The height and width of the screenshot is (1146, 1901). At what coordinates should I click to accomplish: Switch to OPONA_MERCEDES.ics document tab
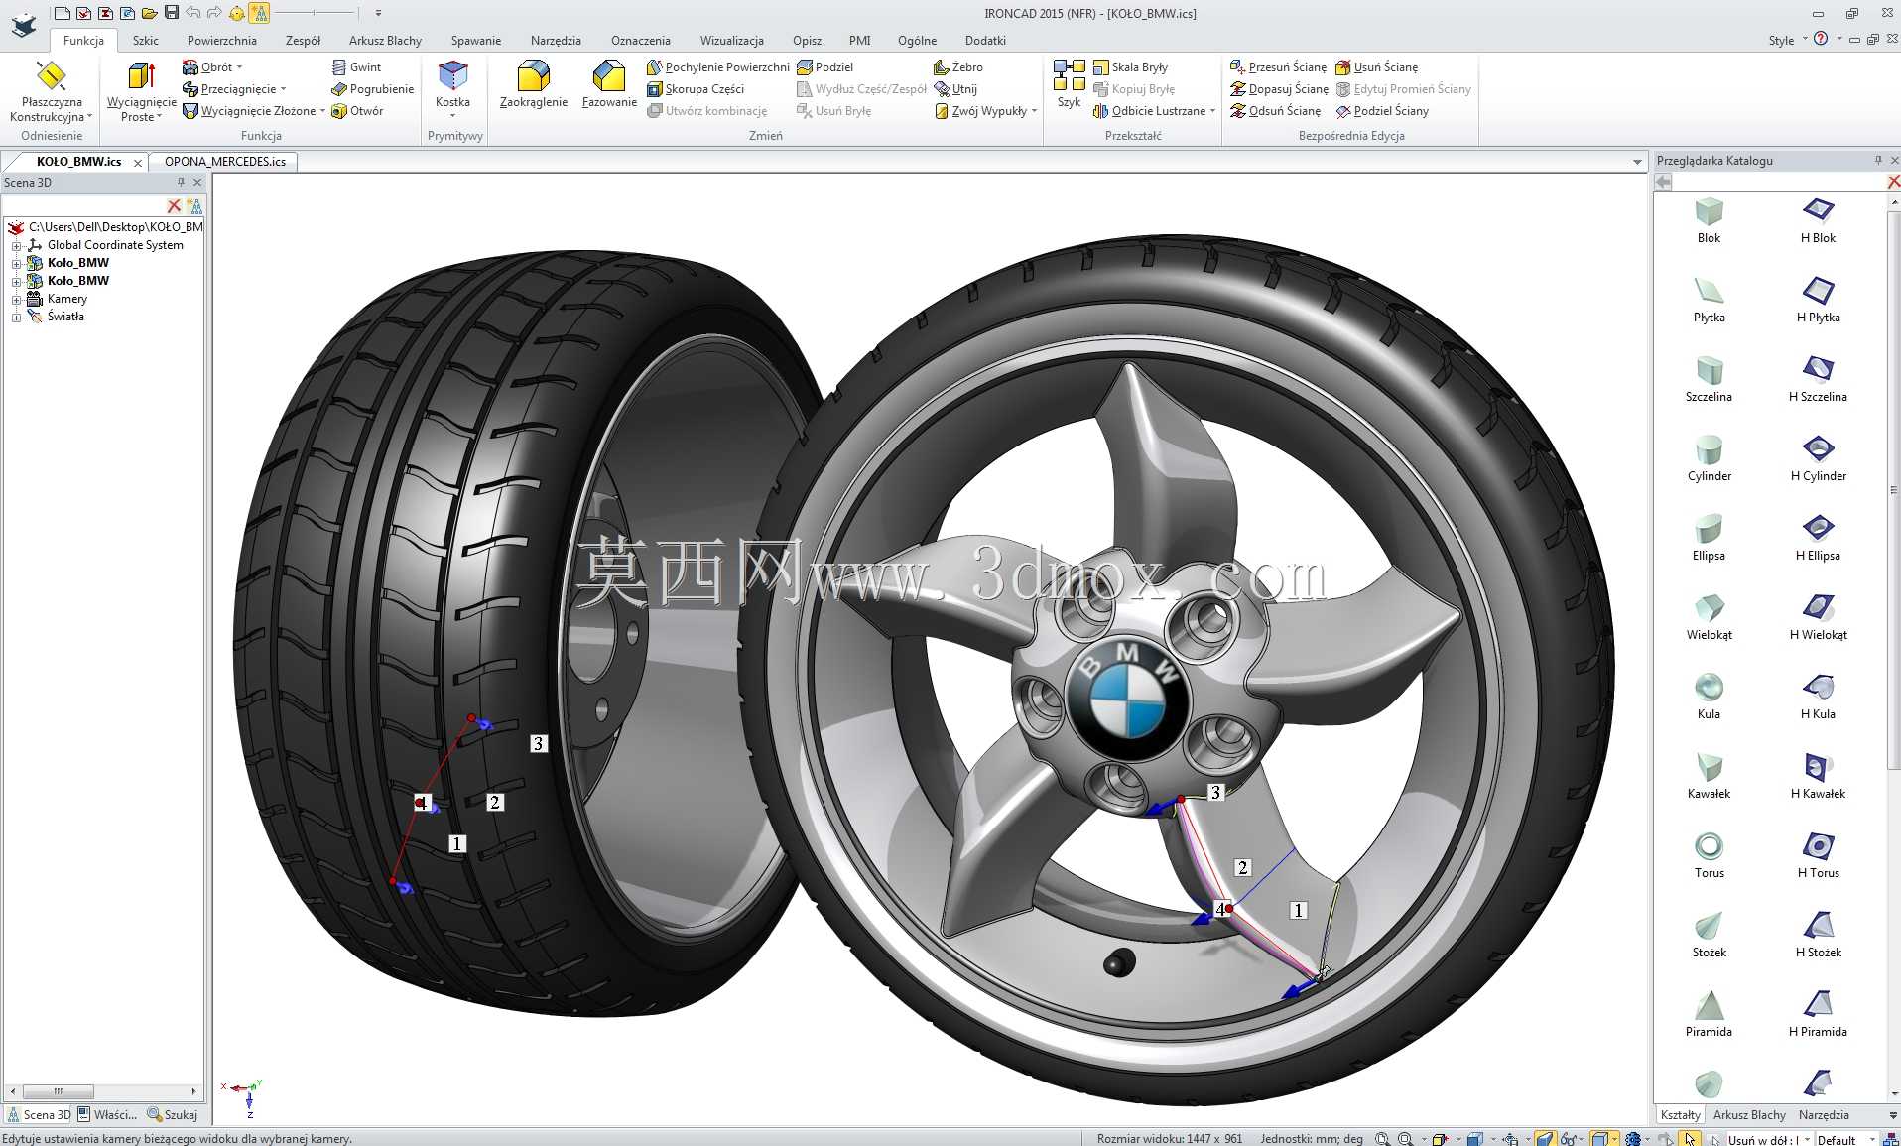coord(225,162)
